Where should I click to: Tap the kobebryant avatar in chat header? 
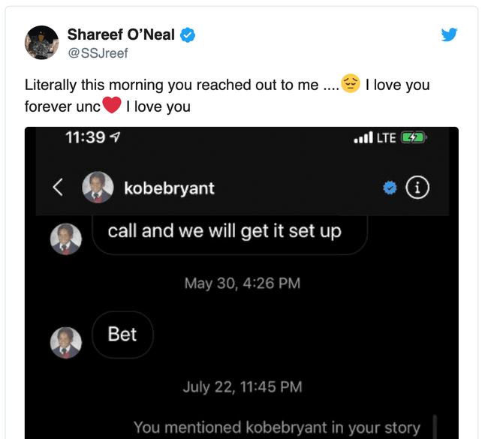click(97, 188)
